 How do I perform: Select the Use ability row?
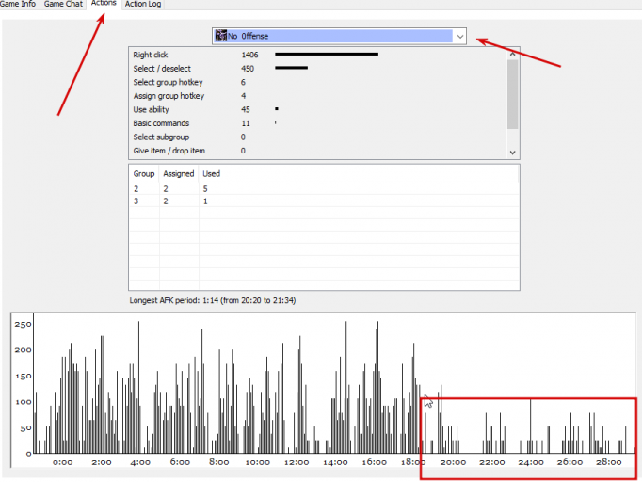pyautogui.click(x=318, y=110)
